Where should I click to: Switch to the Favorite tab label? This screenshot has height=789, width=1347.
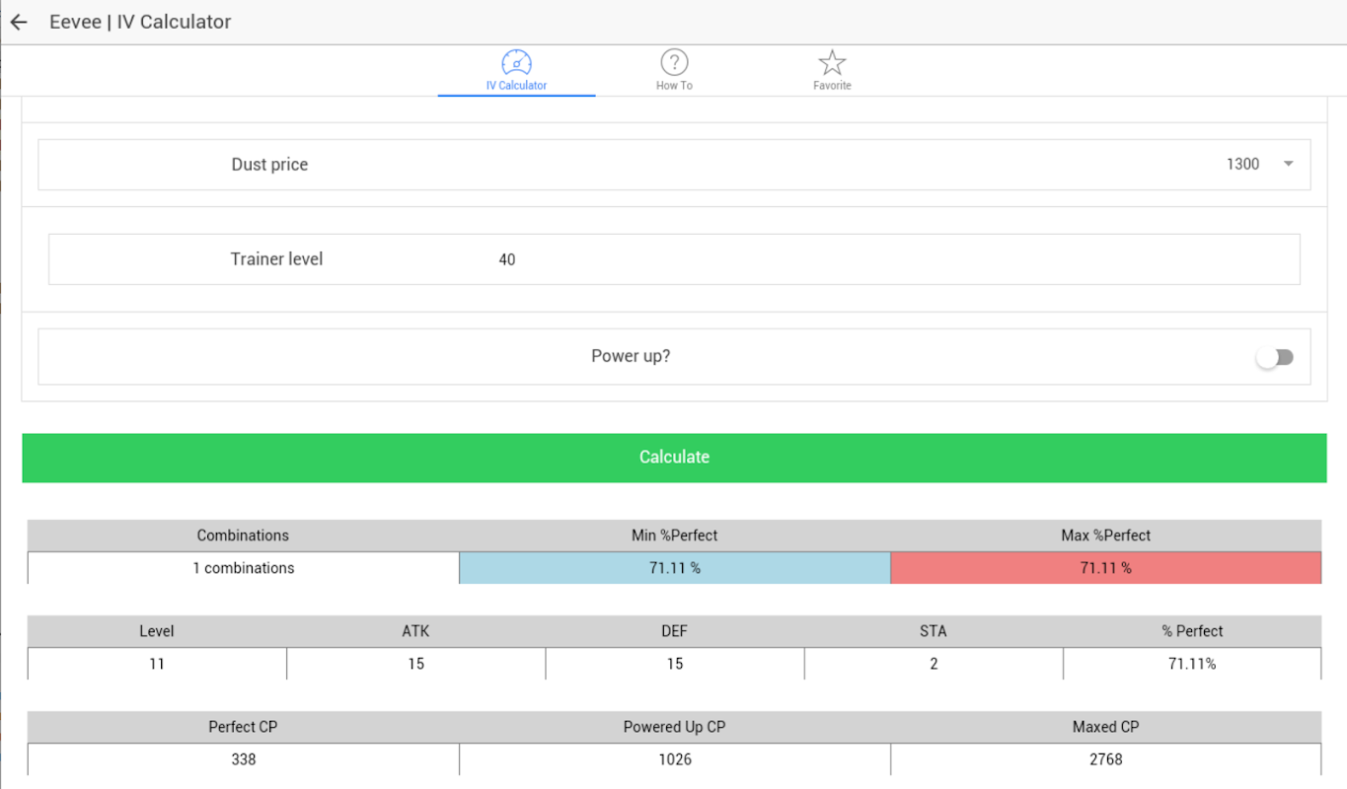(832, 86)
